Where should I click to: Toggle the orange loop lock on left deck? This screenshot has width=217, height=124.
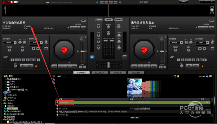coord(36,66)
